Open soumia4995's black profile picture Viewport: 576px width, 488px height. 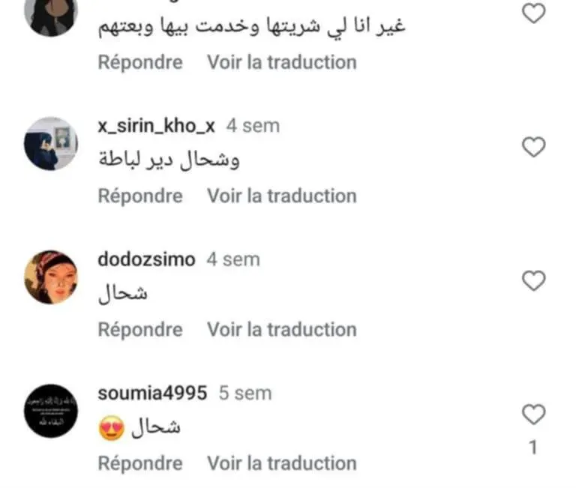point(51,411)
